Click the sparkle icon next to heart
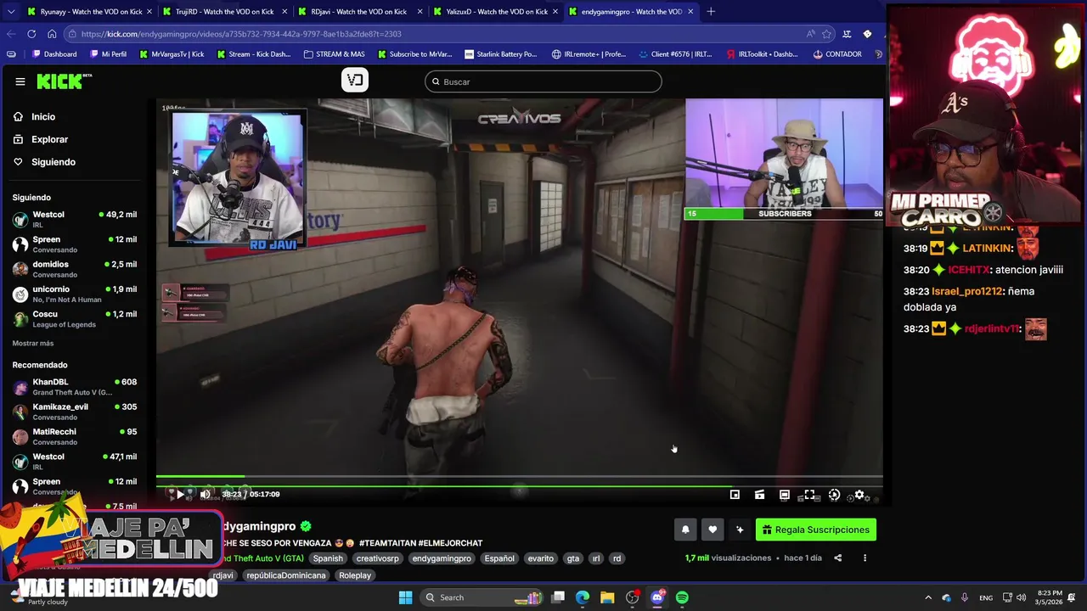Screen dimensions: 1087x611 [740, 530]
